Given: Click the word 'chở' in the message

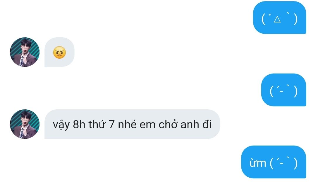Looking at the screenshot, I should (x=168, y=124).
